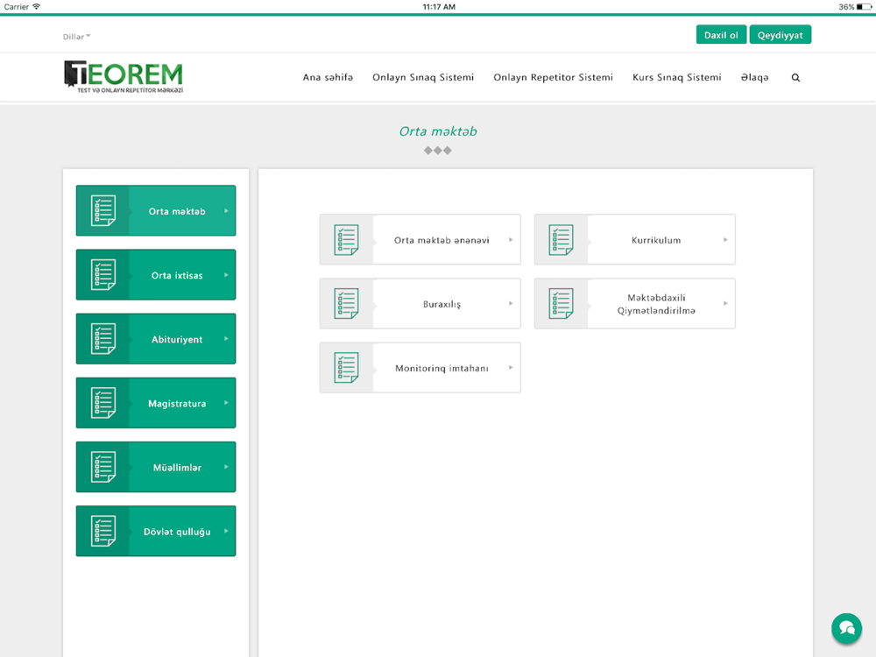
Task: Click arrow on Buraxılış card
Action: click(x=511, y=303)
